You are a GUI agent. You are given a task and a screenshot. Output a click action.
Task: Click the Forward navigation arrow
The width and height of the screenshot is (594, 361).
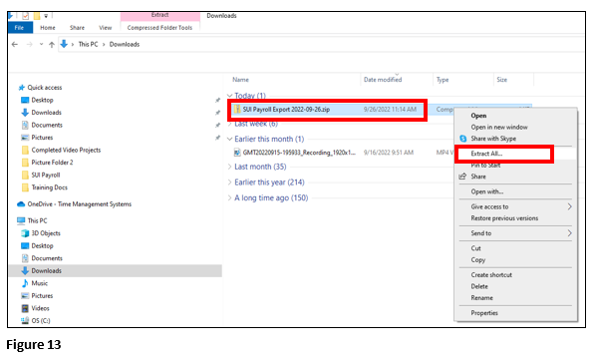click(x=30, y=44)
